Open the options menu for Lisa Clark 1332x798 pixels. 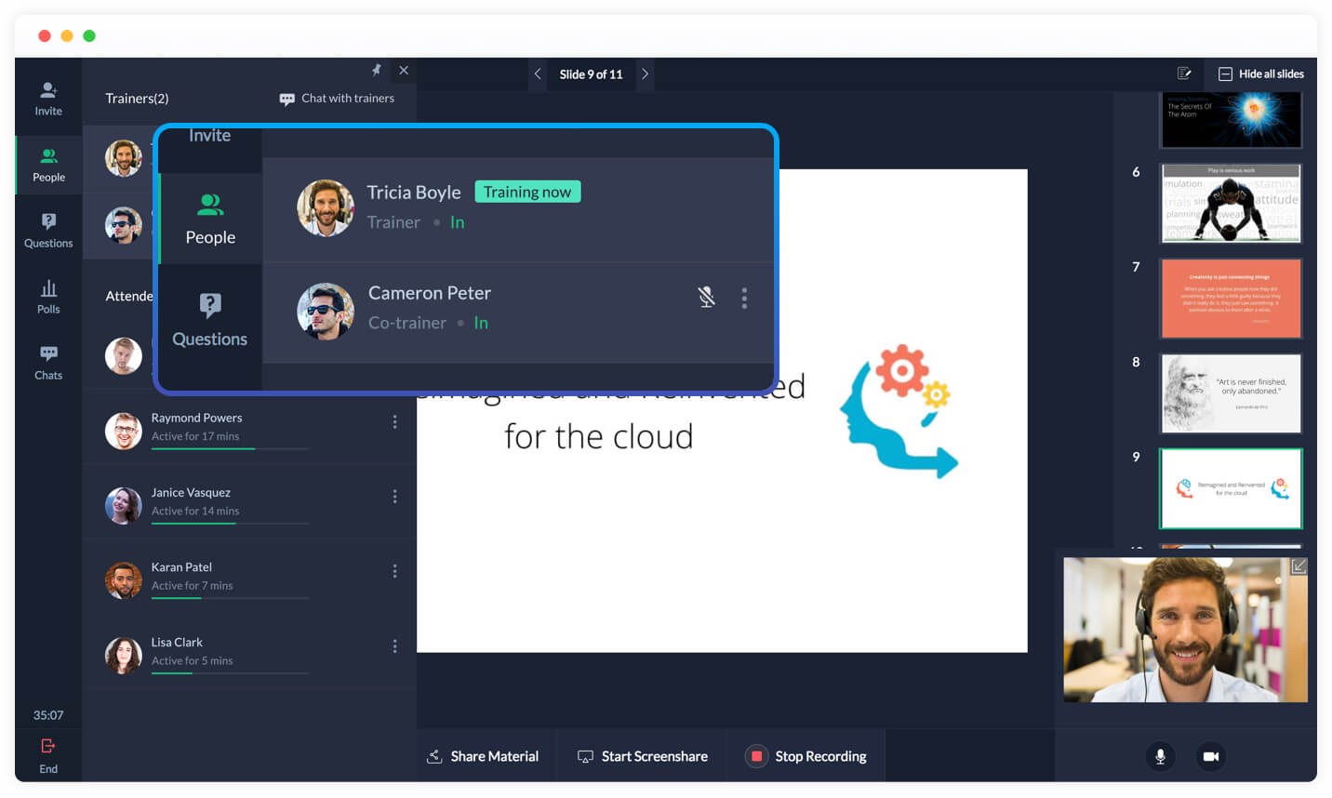(394, 646)
